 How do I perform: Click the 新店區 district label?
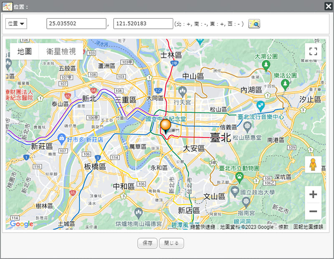click(x=189, y=211)
